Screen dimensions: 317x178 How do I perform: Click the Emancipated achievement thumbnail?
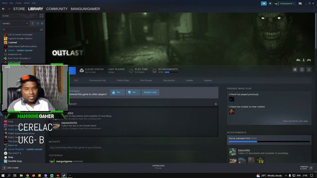[x=56, y=126]
